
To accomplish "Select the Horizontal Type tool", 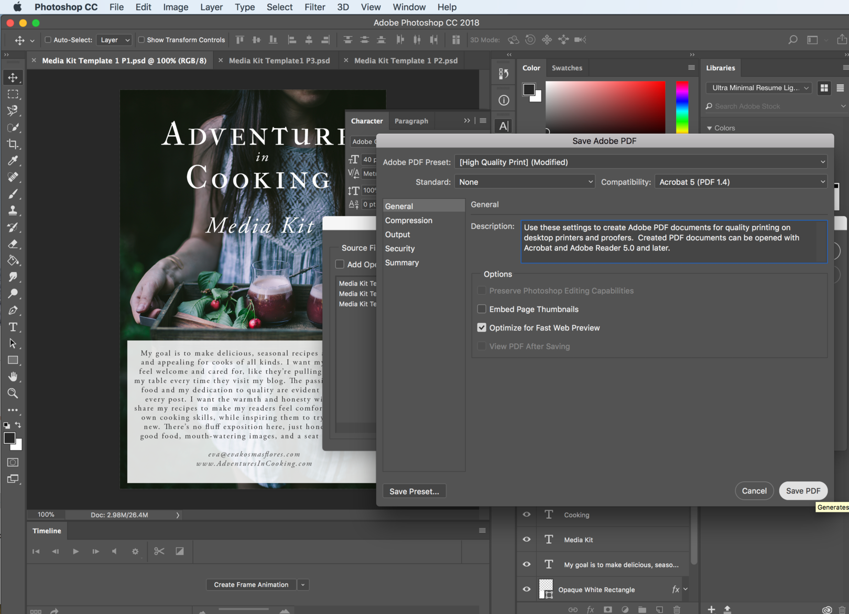I will tap(13, 327).
